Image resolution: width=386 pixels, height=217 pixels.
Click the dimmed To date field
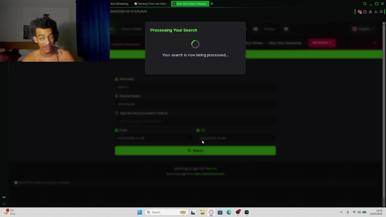[x=236, y=138]
